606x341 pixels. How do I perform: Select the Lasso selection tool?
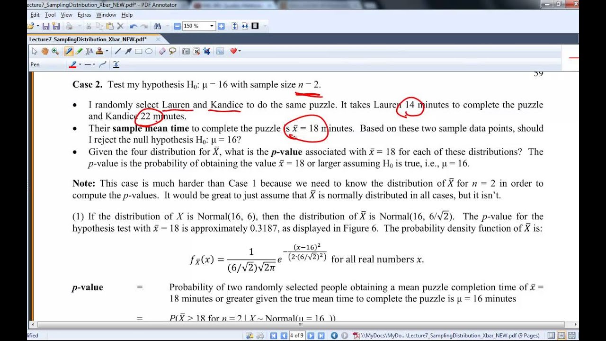click(x=173, y=51)
